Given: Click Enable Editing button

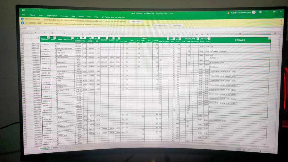Looking at the screenshot, I should 136,22.
